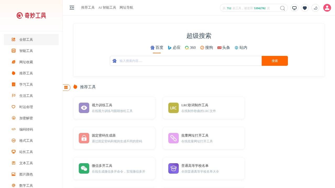
Task: Open favorites with the heart icon
Action: [x=305, y=8]
